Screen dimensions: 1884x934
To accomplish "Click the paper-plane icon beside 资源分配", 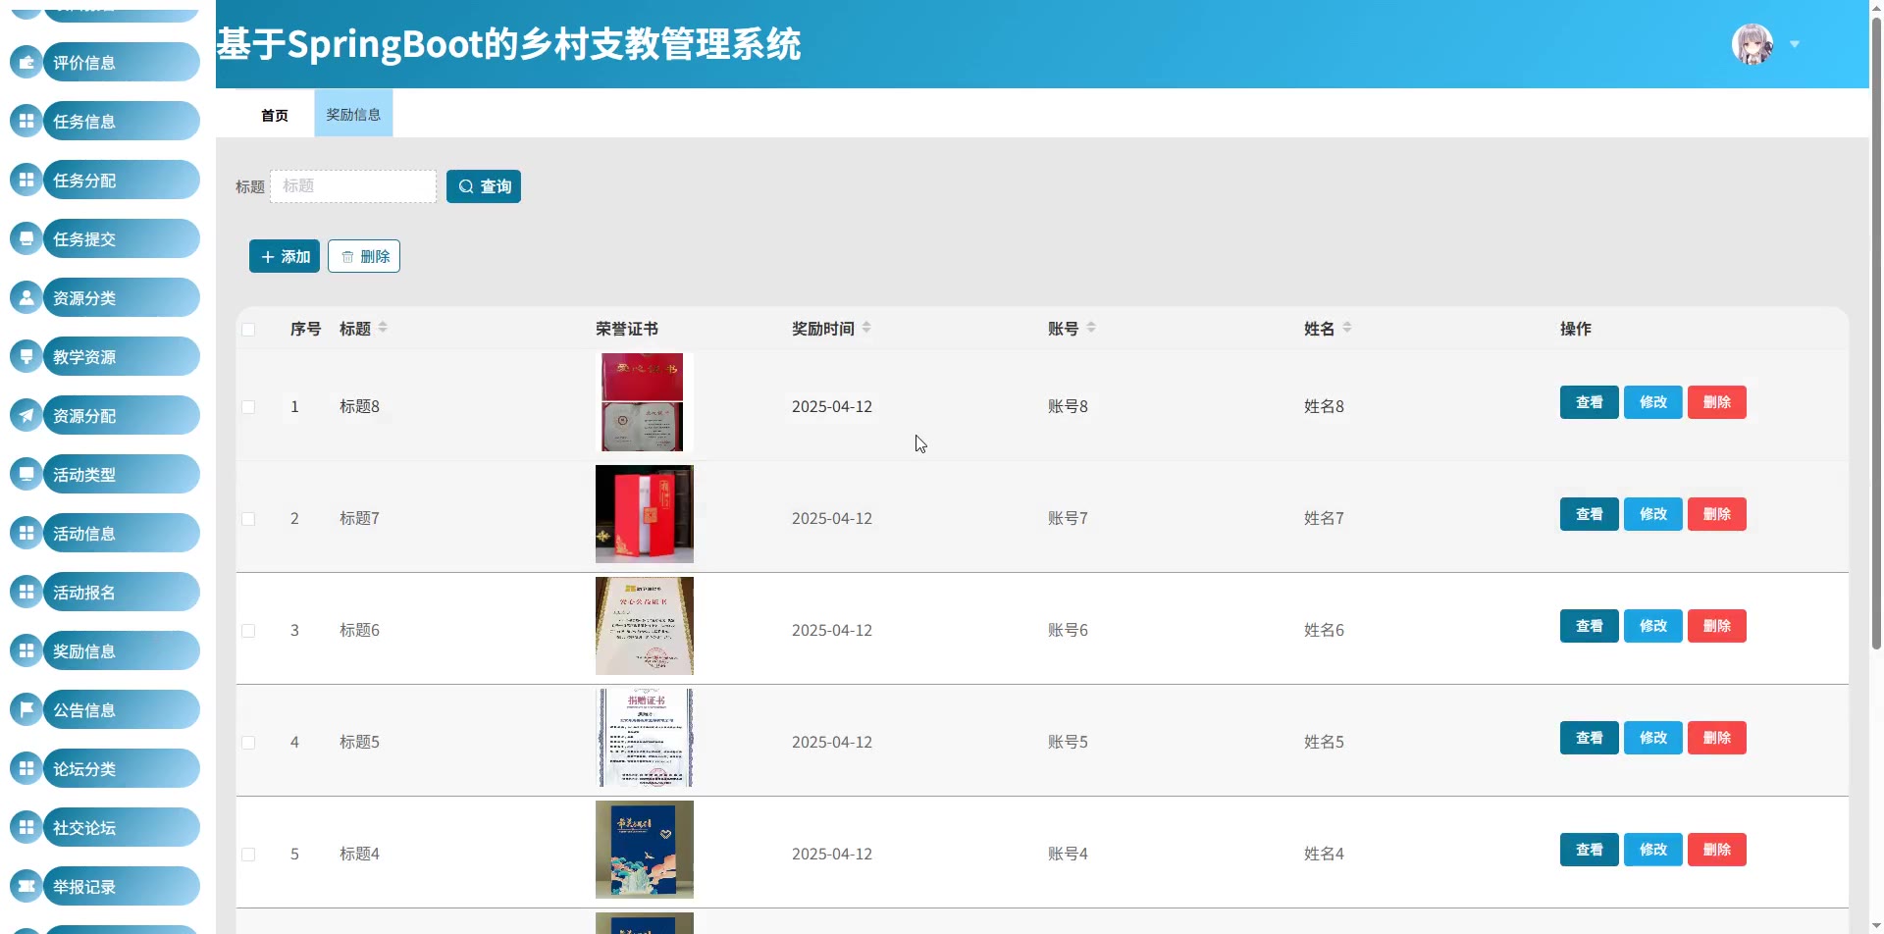I will point(26,416).
